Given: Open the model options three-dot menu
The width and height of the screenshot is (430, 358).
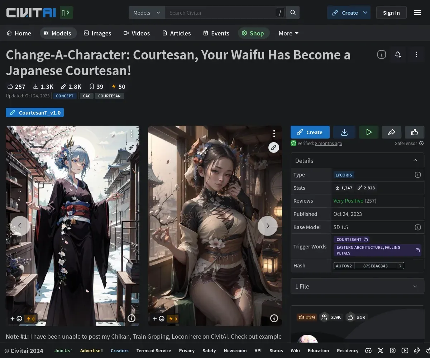Looking at the screenshot, I should click(416, 55).
